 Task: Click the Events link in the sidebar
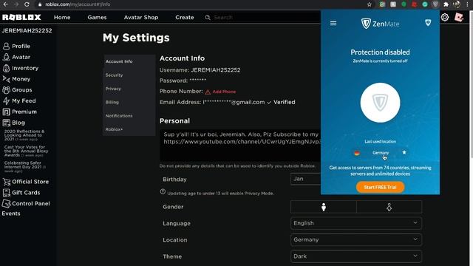11,214
